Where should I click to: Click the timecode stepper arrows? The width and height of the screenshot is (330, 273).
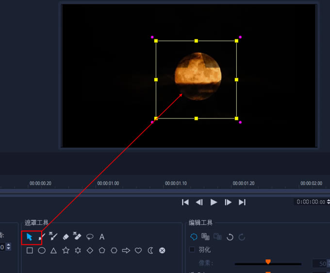[x=328, y=202]
